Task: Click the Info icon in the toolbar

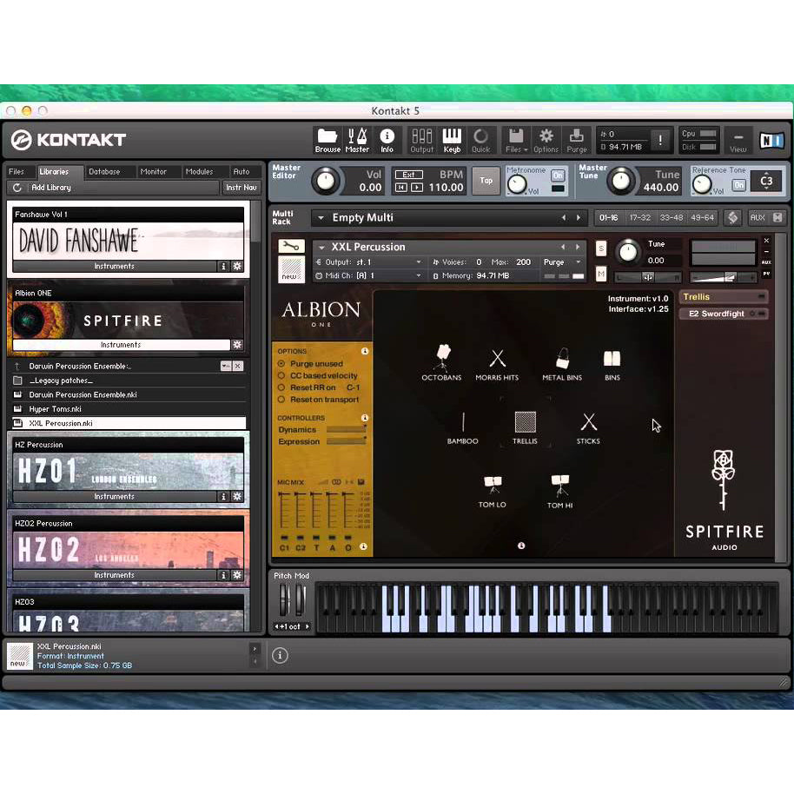Action: click(387, 137)
